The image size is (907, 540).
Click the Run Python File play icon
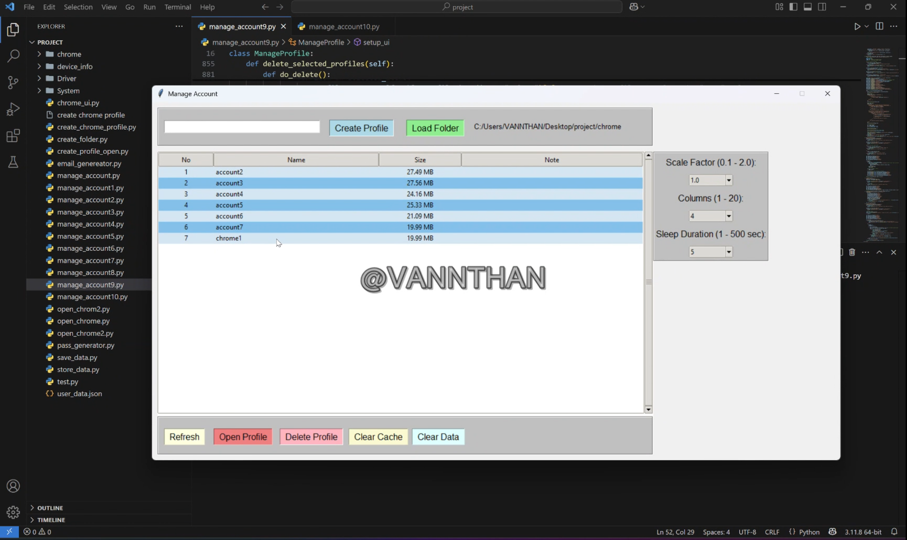pos(857,26)
